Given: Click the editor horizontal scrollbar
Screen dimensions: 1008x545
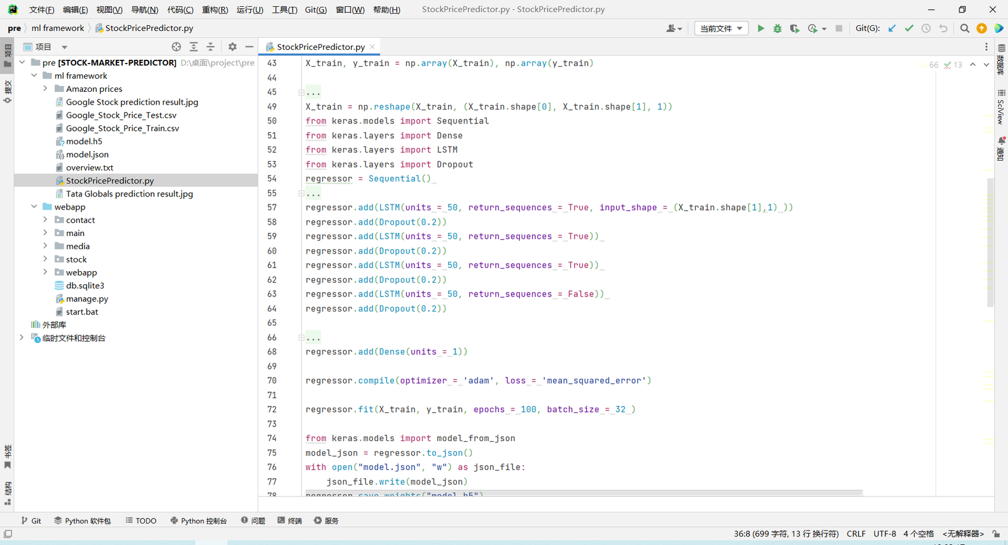Looking at the screenshot, I should [x=583, y=493].
